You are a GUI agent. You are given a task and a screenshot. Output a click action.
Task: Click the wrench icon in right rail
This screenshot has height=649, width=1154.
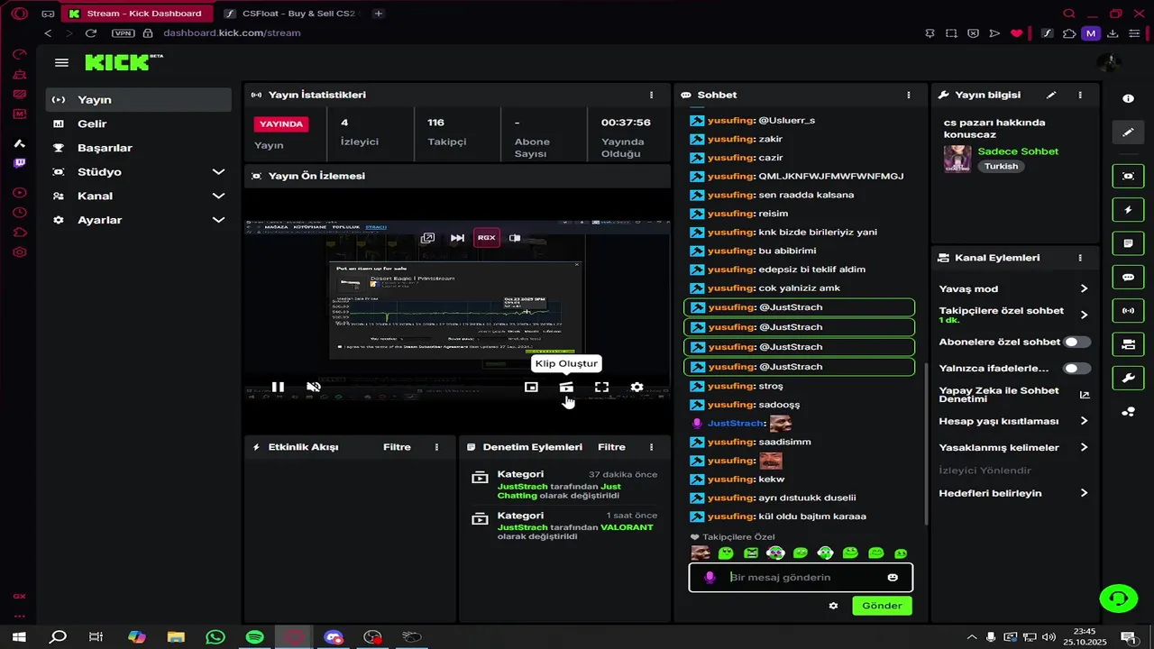(x=1128, y=378)
